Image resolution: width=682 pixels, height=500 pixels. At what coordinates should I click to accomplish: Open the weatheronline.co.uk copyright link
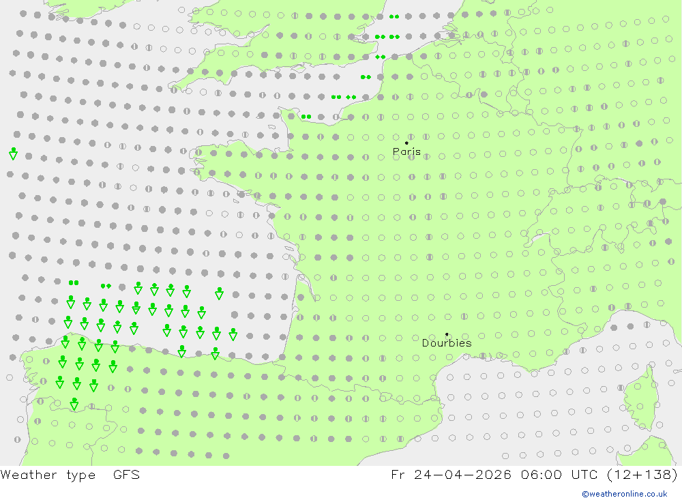coord(625,494)
